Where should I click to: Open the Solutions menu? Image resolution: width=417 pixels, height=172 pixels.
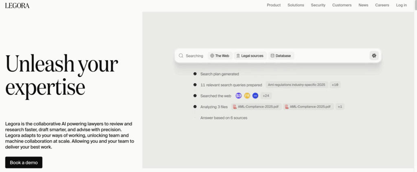click(296, 5)
